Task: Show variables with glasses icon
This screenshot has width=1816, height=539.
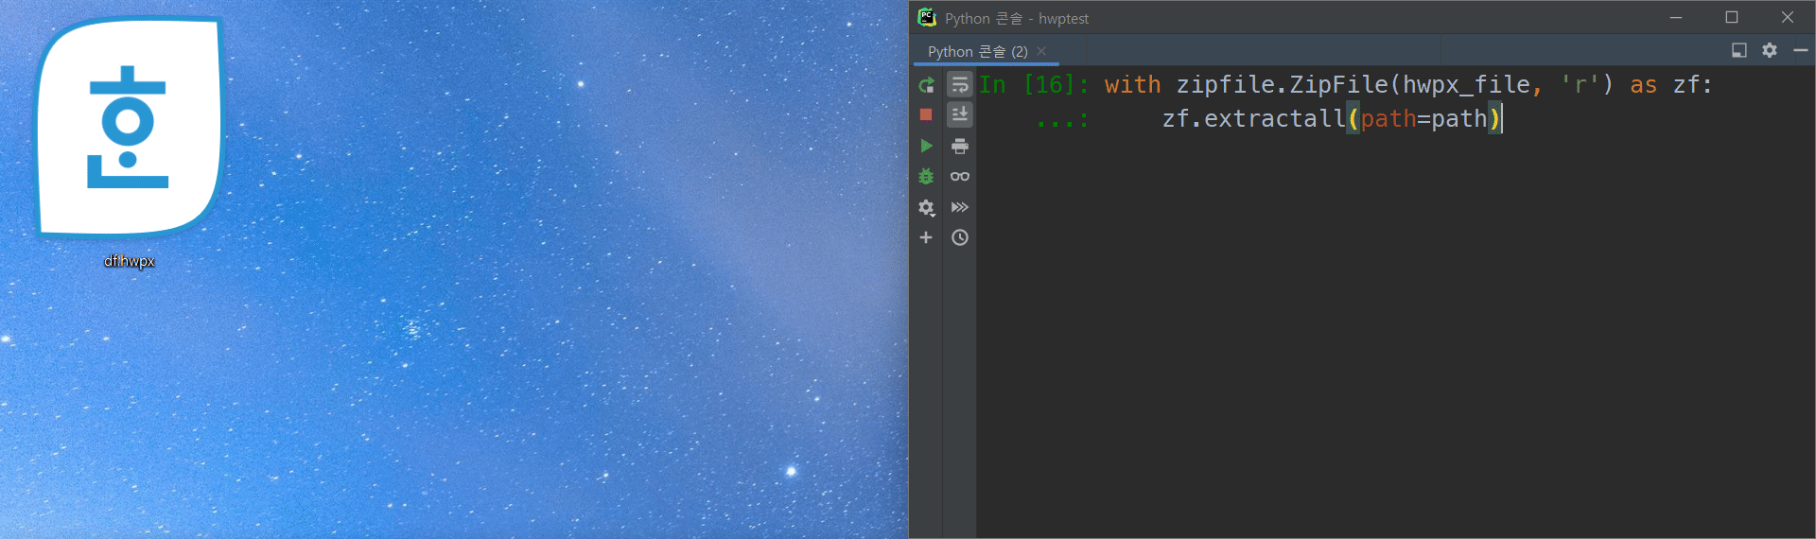Action: point(960,177)
